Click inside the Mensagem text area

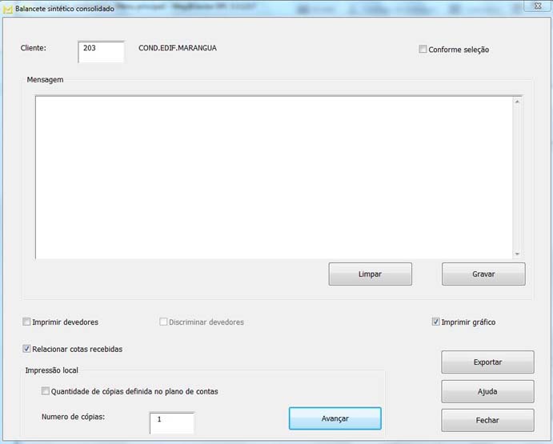click(x=272, y=176)
